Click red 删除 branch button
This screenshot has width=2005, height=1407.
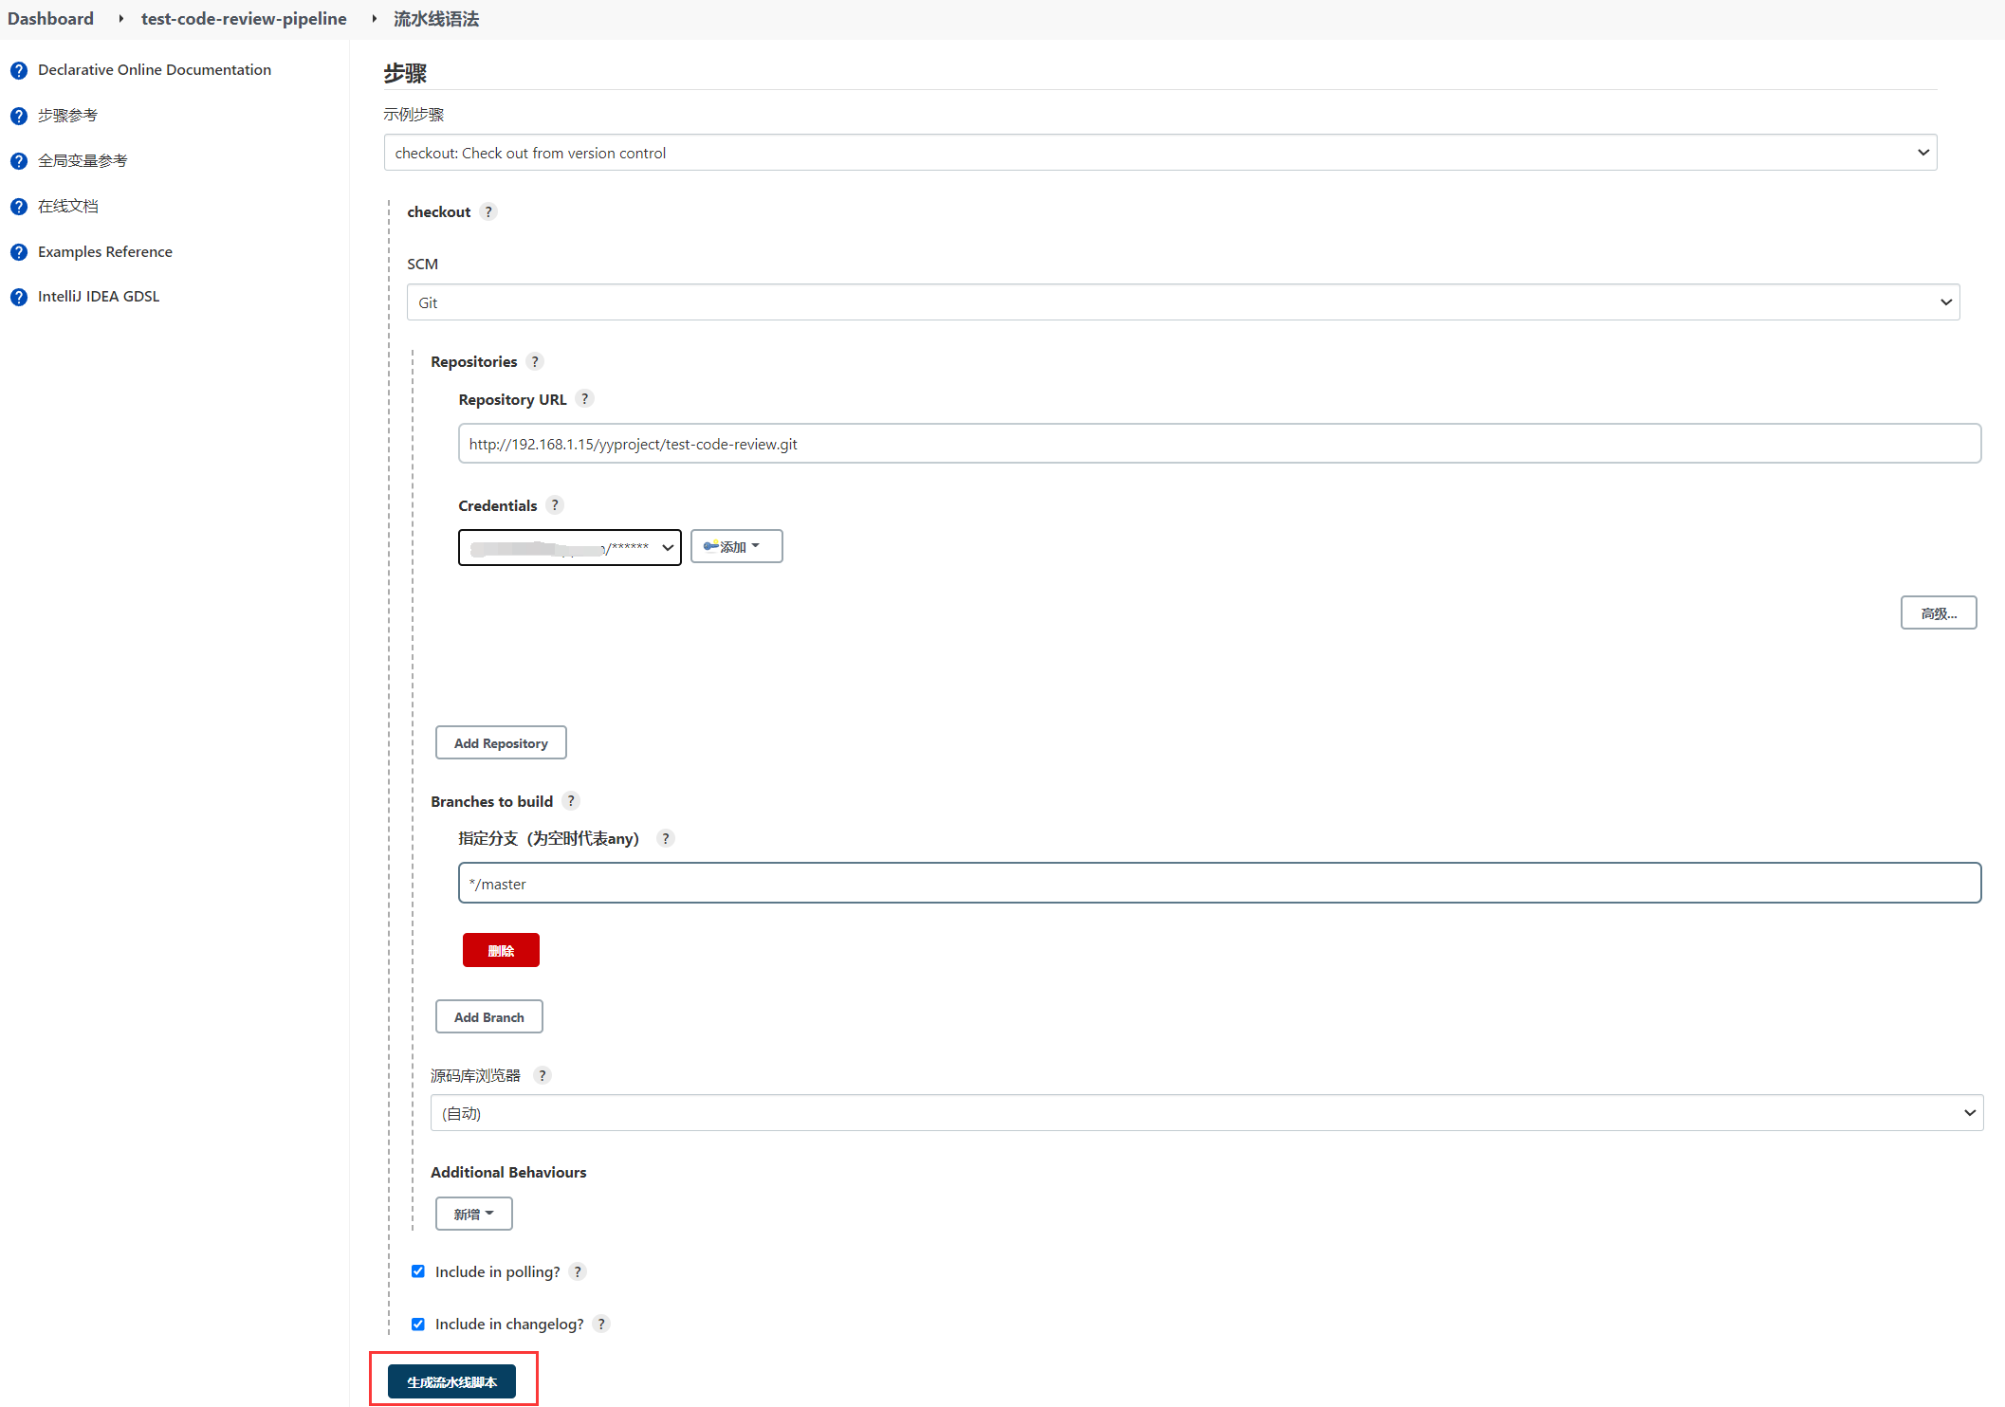[501, 950]
